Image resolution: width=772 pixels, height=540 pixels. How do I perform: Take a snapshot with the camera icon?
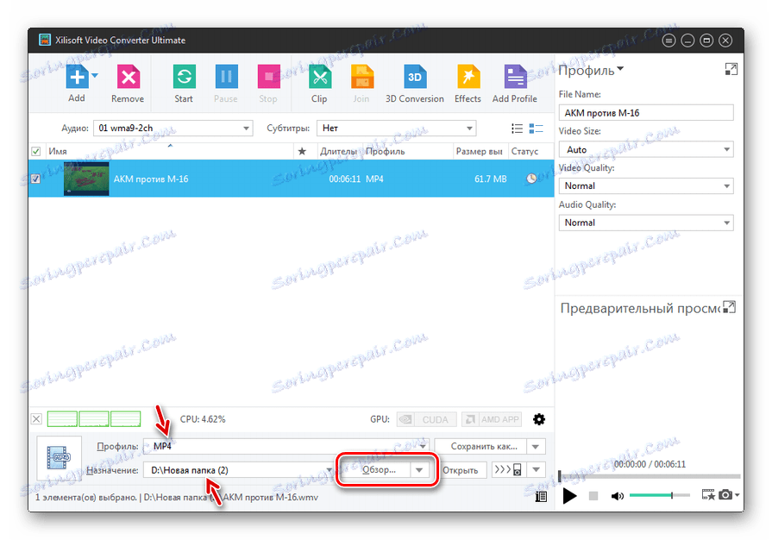tap(725, 495)
